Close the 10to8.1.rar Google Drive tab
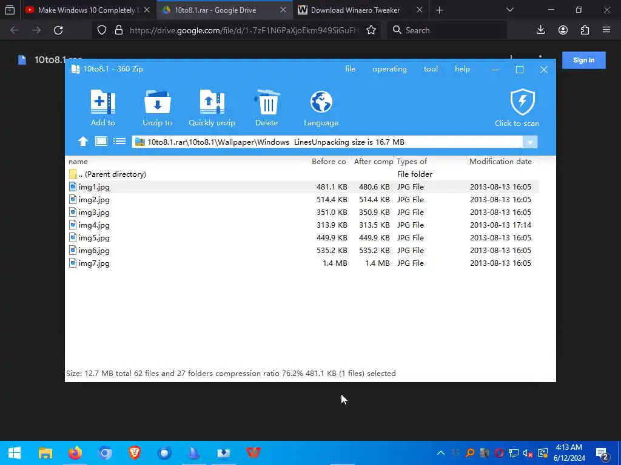The image size is (621, 465). (283, 10)
